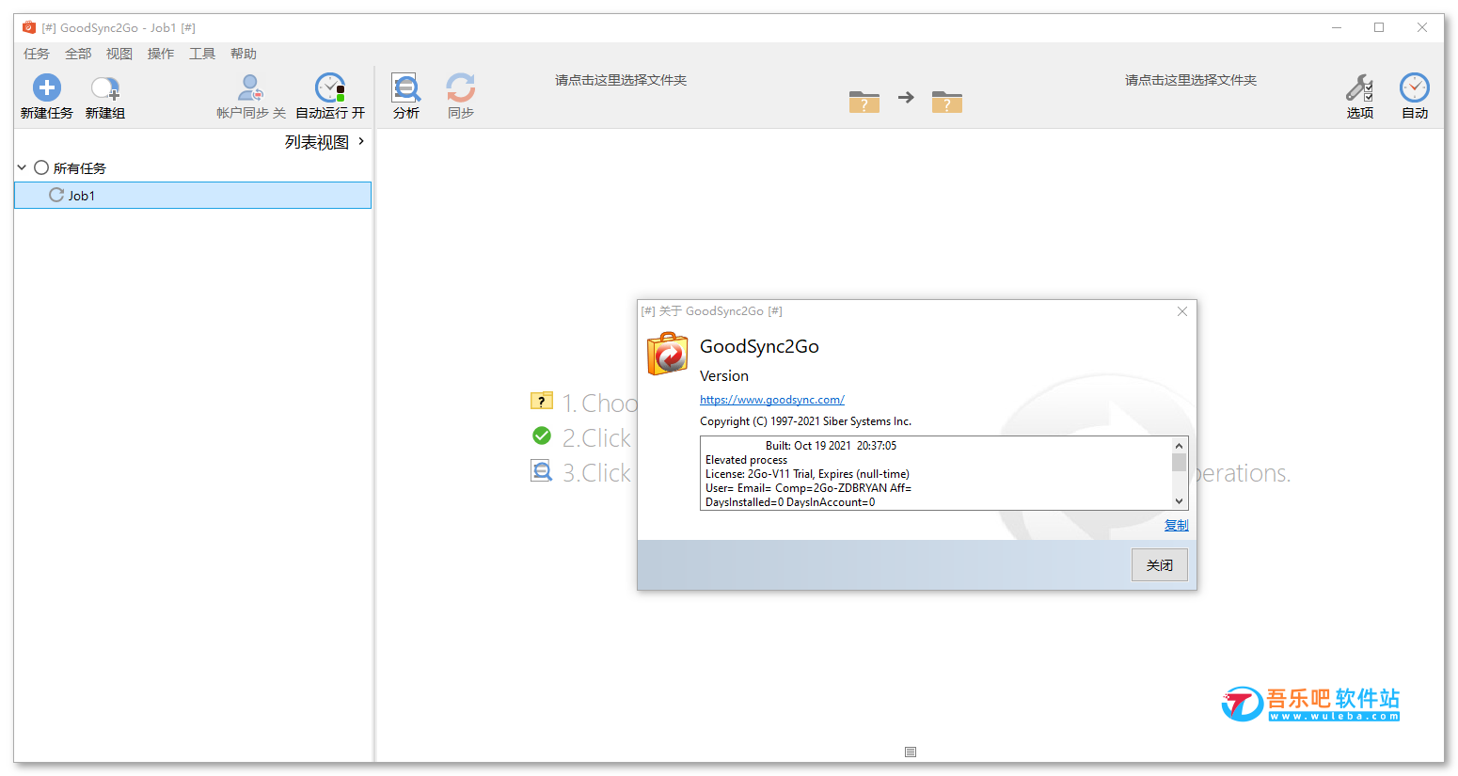Click GoodSync2Go briefcase logo in dialog

click(x=668, y=354)
